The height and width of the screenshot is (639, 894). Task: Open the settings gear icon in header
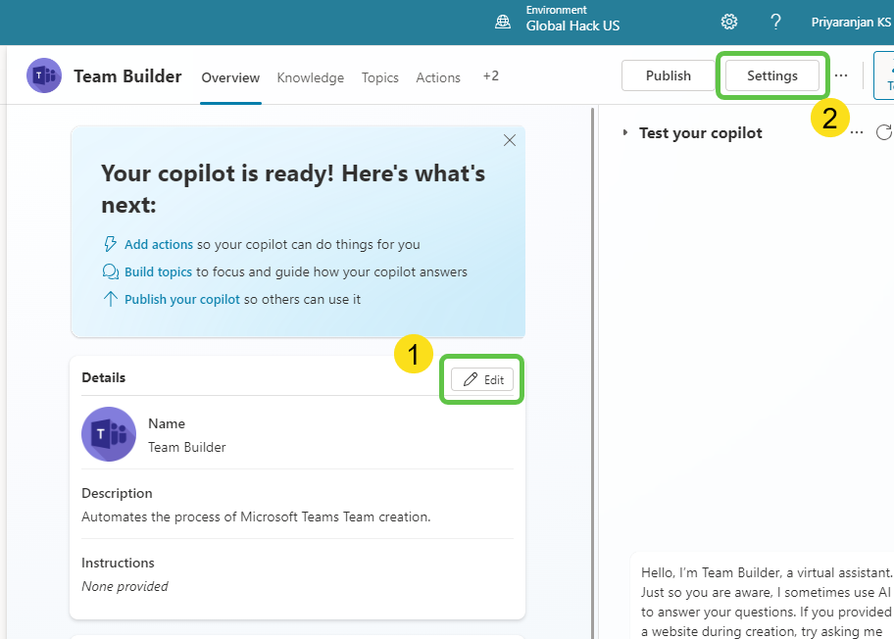pos(729,22)
